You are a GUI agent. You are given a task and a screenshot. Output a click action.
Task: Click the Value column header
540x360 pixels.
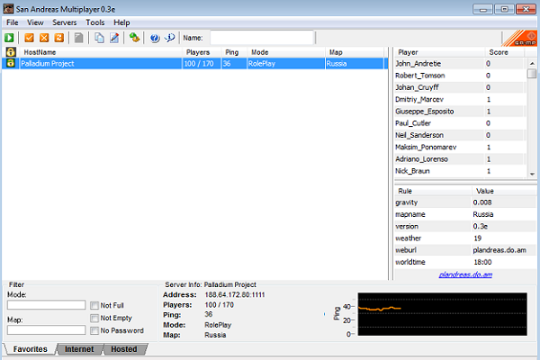click(505, 191)
